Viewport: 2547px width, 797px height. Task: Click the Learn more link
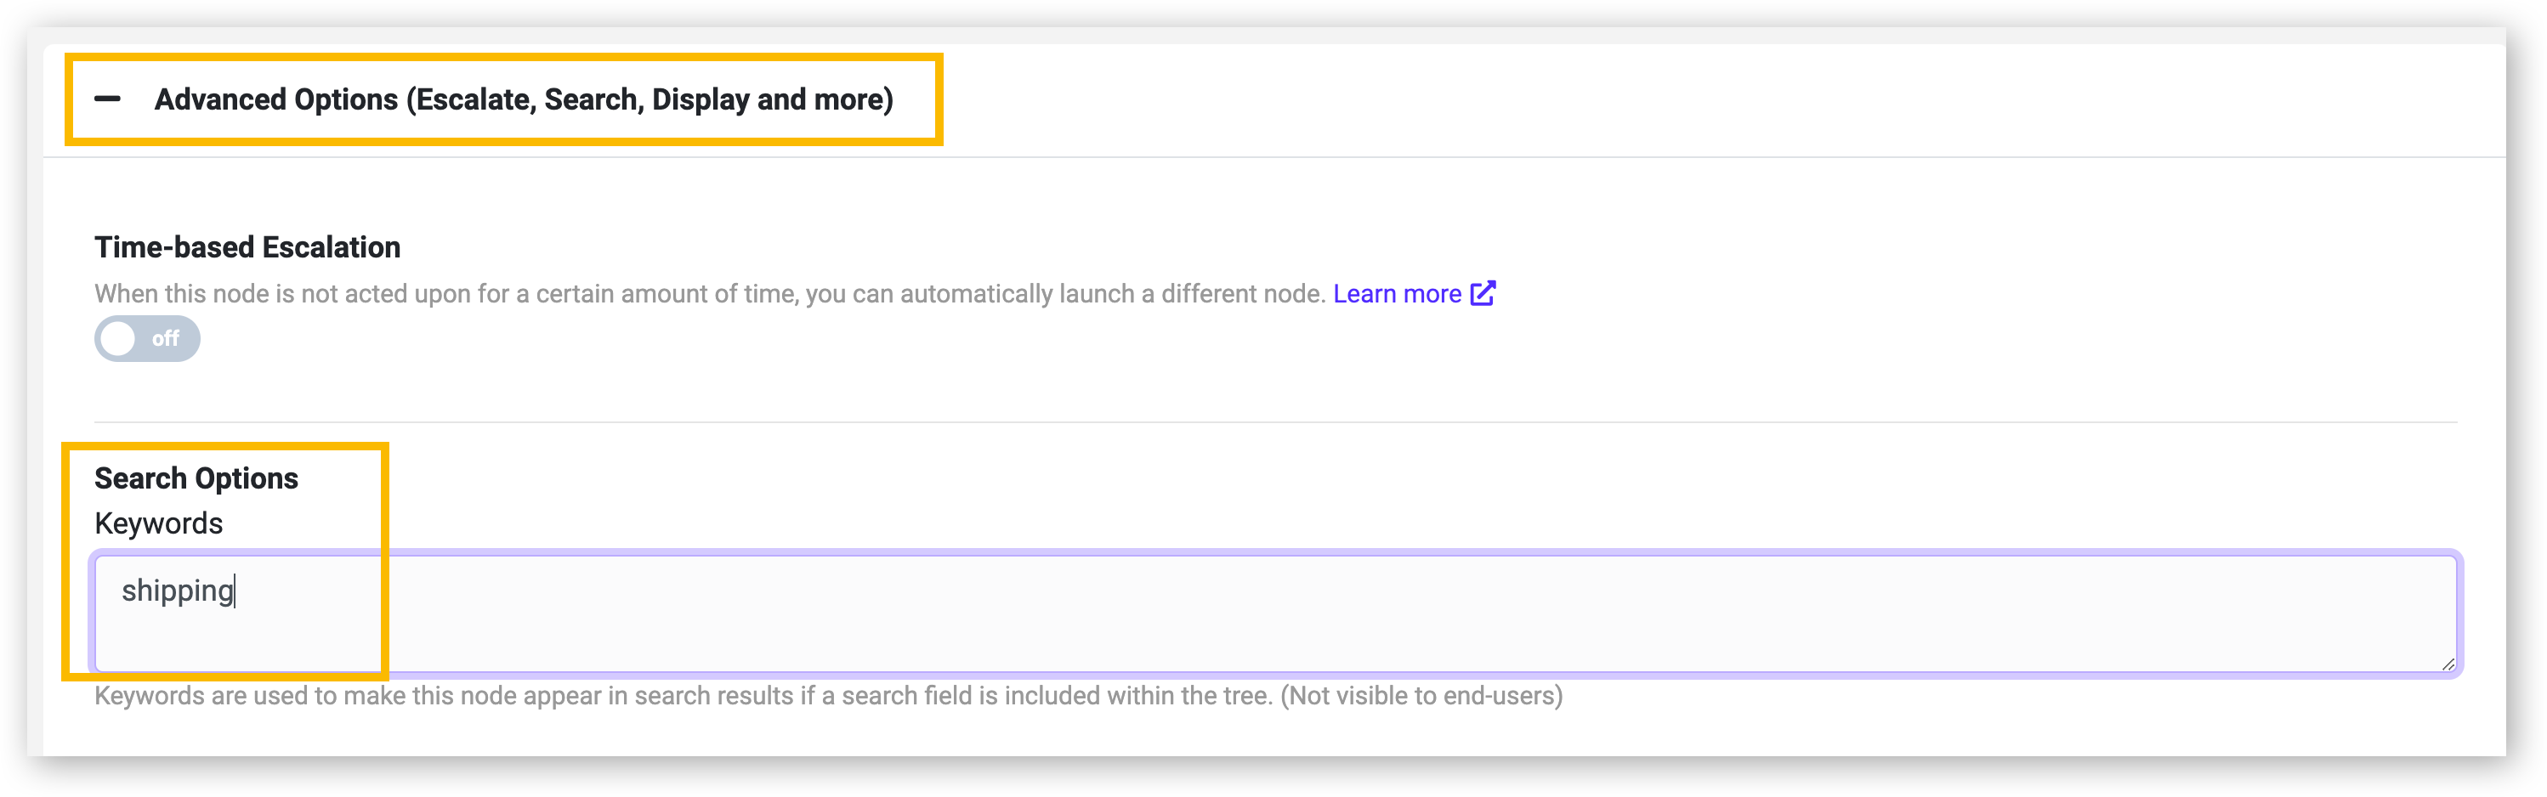pos(1397,293)
